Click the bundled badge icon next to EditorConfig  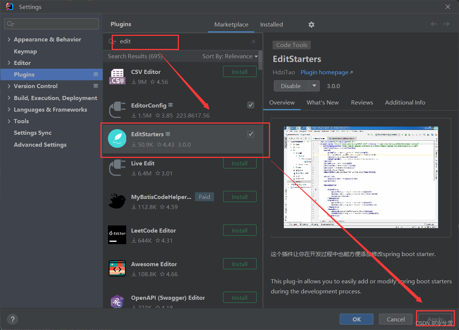(170, 105)
